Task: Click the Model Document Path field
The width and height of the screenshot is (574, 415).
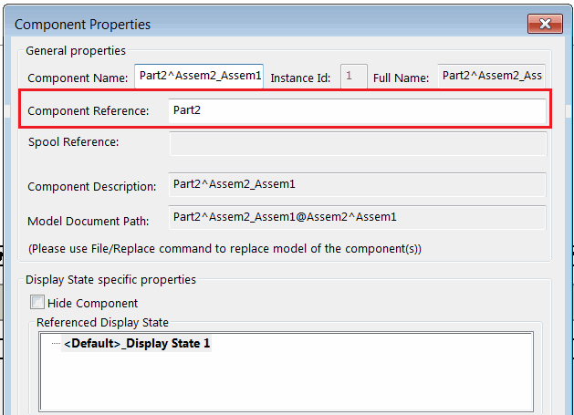Action: pyautogui.click(x=357, y=217)
